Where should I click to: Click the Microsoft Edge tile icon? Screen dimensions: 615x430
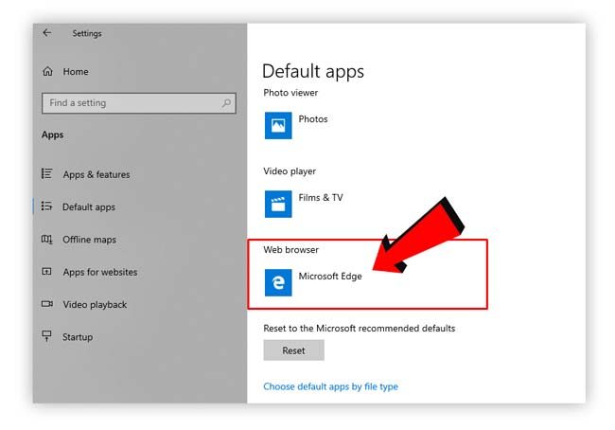pos(278,283)
